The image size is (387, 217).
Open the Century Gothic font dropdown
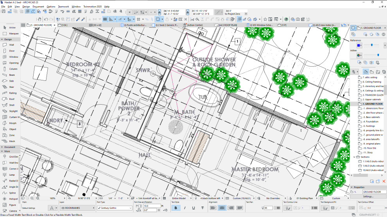pyautogui.click(x=115, y=208)
